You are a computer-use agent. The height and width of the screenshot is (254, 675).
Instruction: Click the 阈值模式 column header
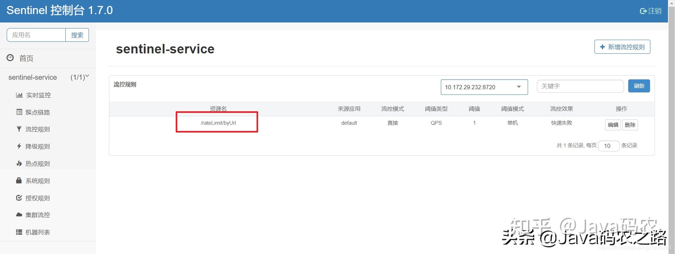(513, 109)
